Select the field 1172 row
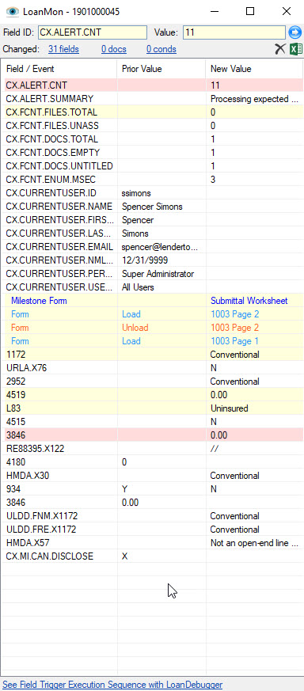Screen dimensions: 304x691 [152, 355]
